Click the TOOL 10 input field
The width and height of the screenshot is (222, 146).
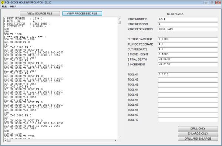coord(188,120)
